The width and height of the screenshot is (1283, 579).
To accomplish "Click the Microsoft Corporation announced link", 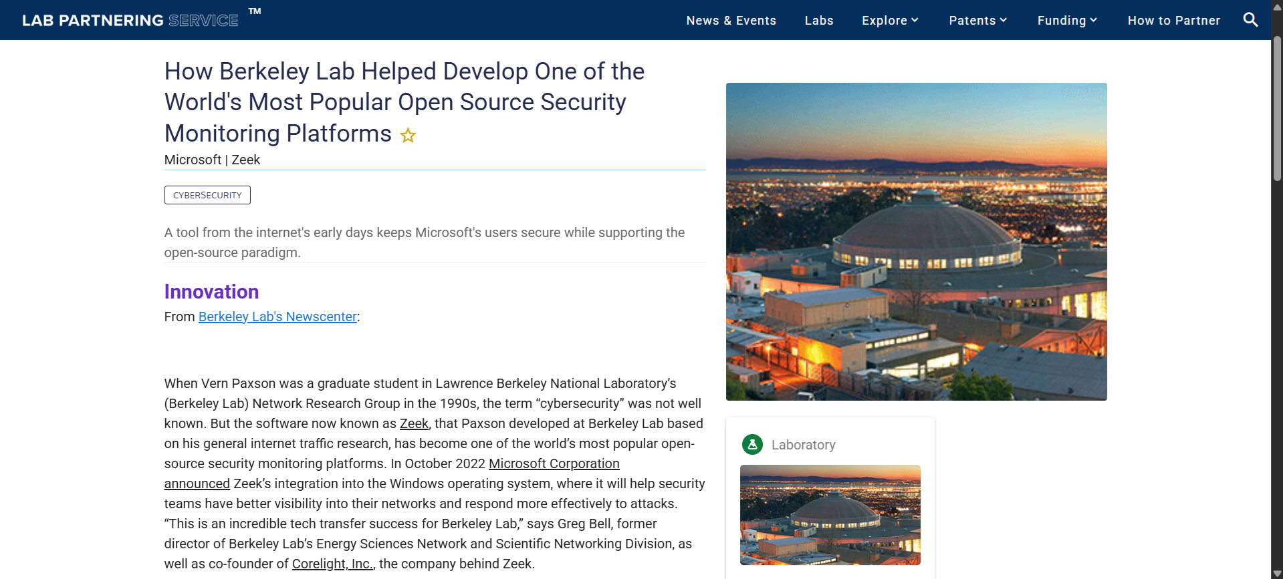I will tap(554, 463).
